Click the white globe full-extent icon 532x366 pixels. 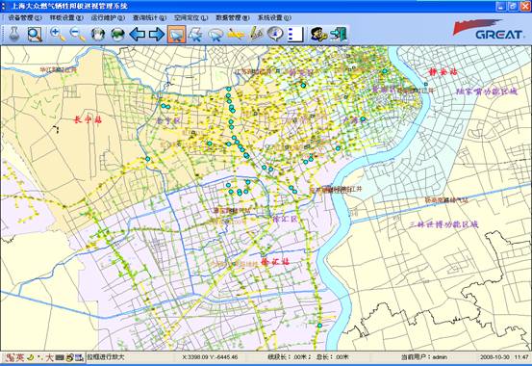(98, 34)
